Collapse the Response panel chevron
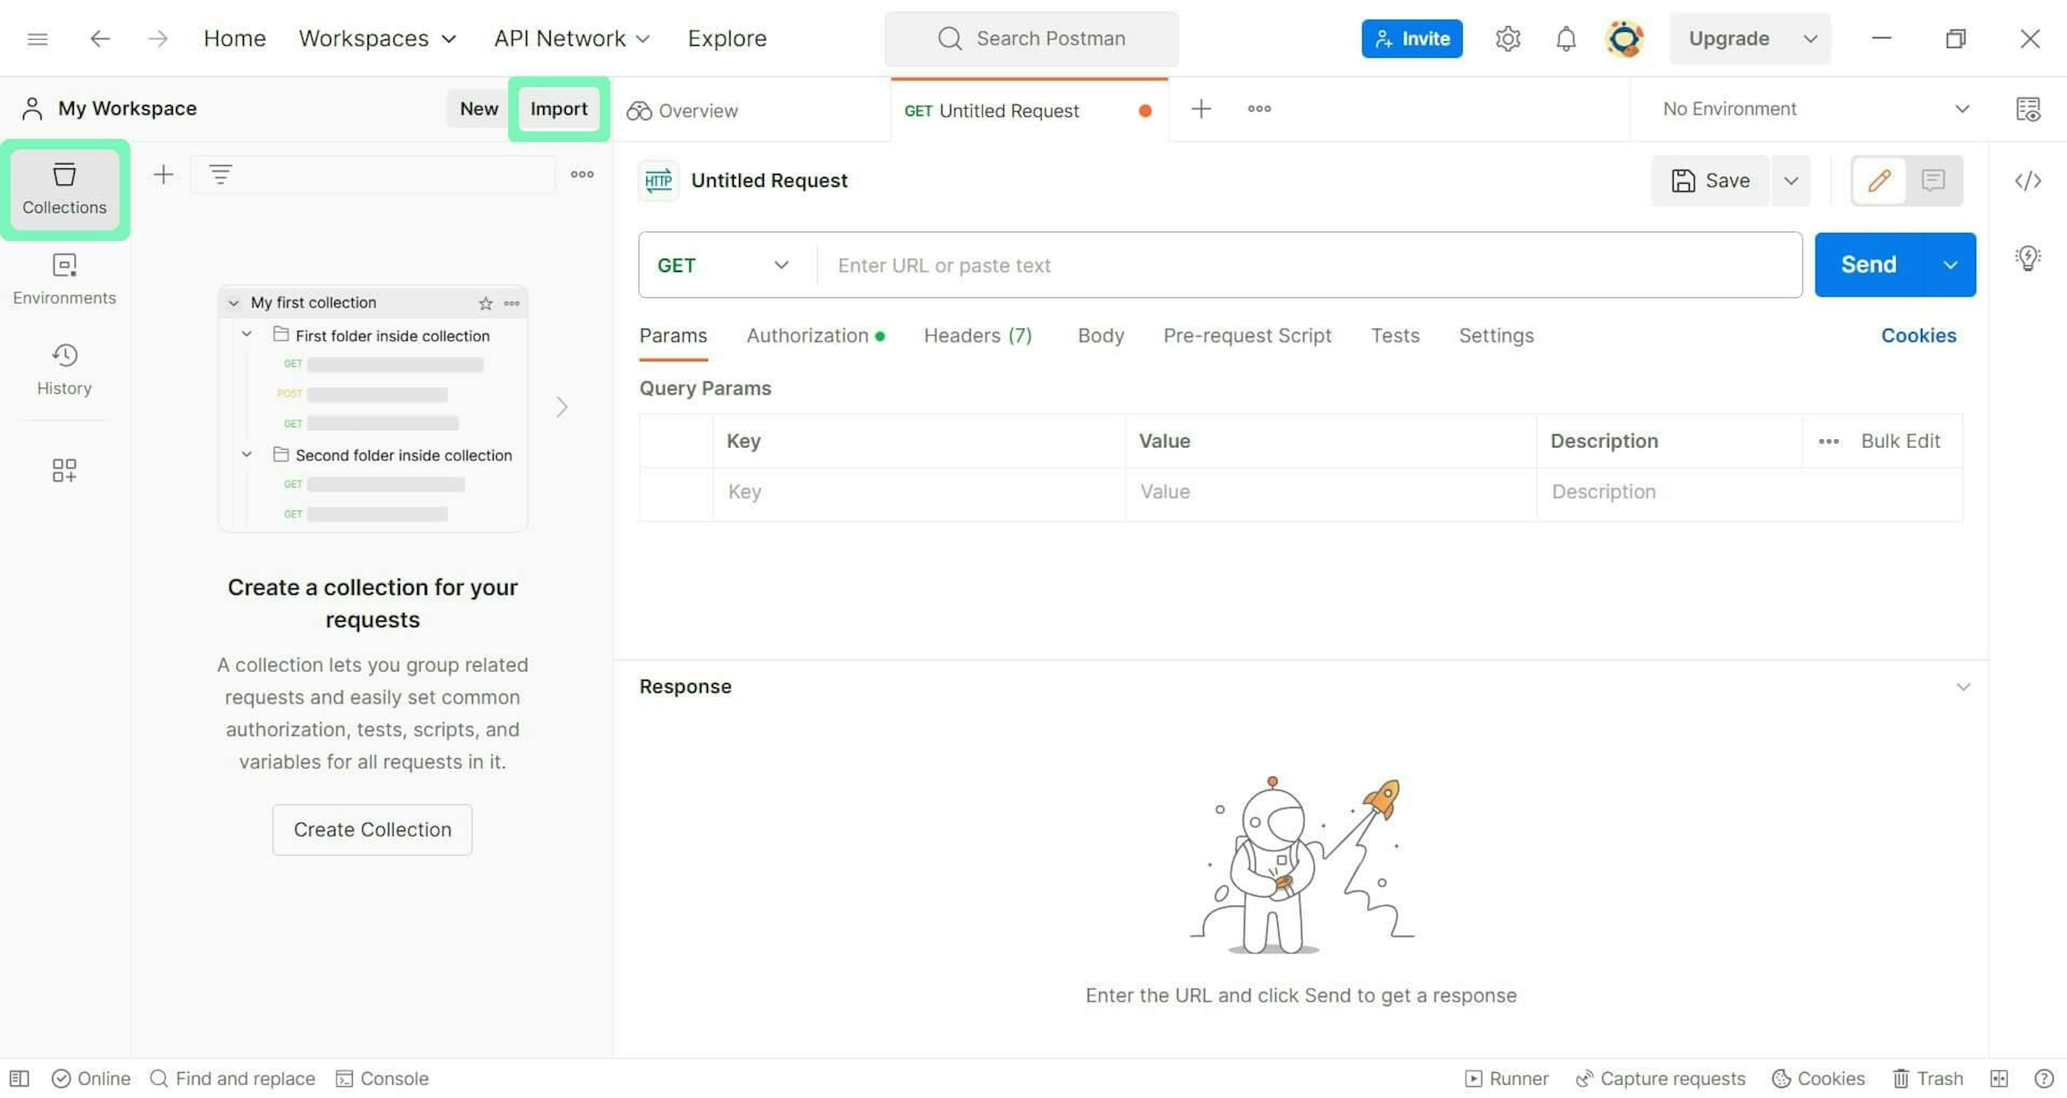 coord(1963,687)
